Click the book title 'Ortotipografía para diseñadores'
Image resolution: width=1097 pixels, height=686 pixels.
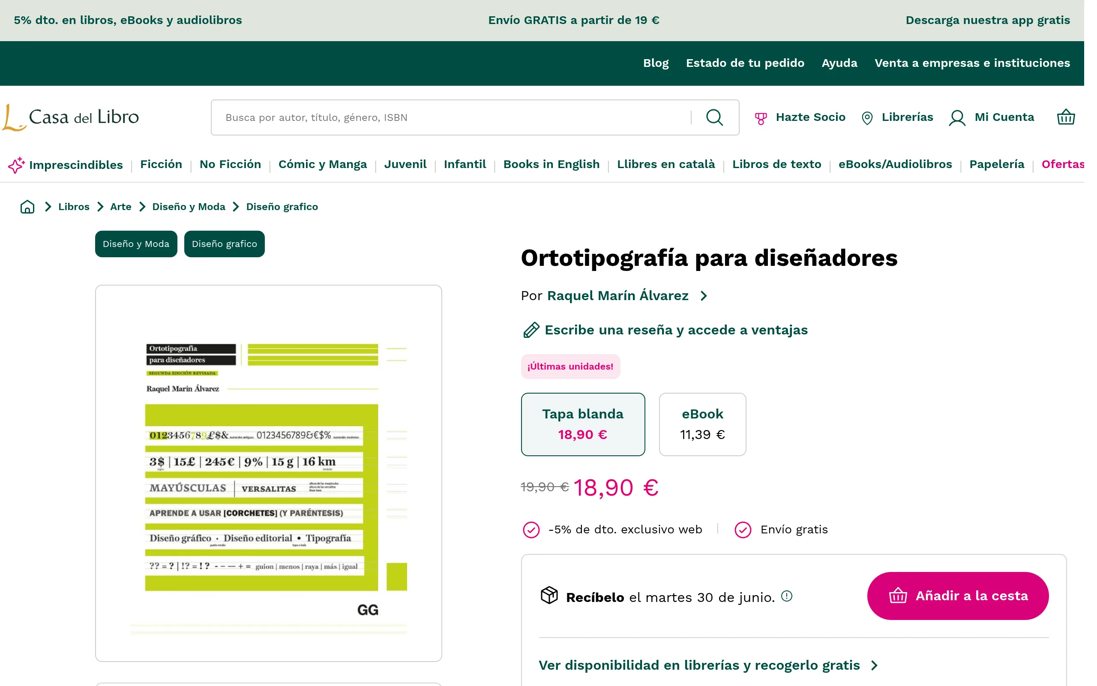[x=709, y=258]
